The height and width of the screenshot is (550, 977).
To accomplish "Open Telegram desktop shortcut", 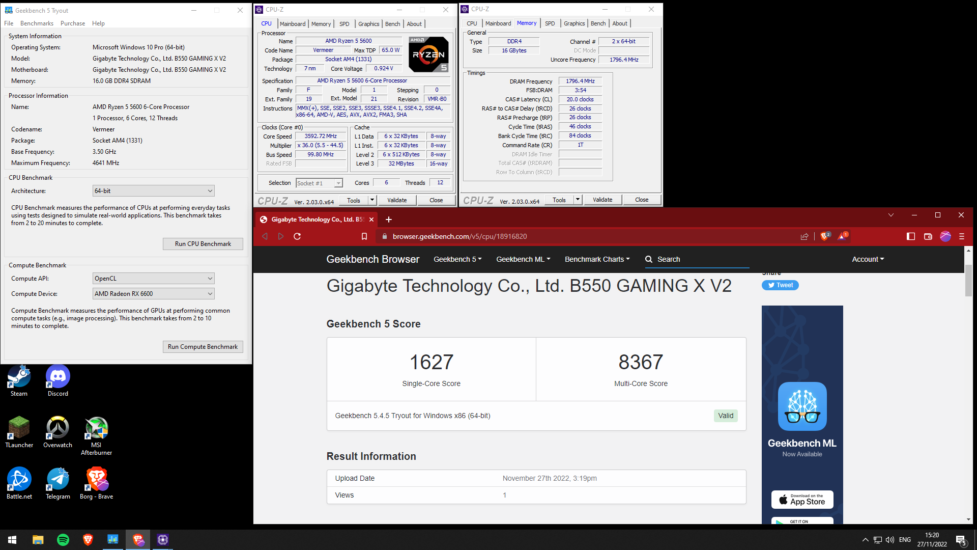I will point(58,484).
